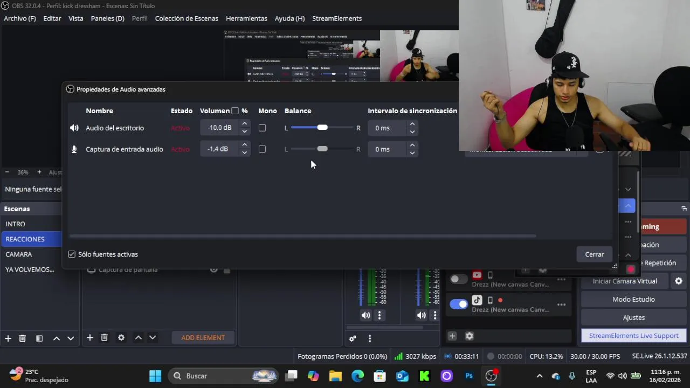Uncheck Sólo fuentes activas
Viewport: 690px width, 388px height.
coord(72,254)
